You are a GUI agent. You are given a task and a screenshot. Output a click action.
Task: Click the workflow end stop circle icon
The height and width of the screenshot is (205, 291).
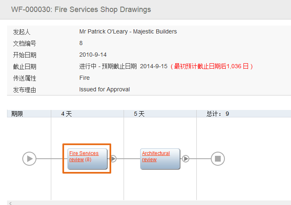[x=218, y=159]
